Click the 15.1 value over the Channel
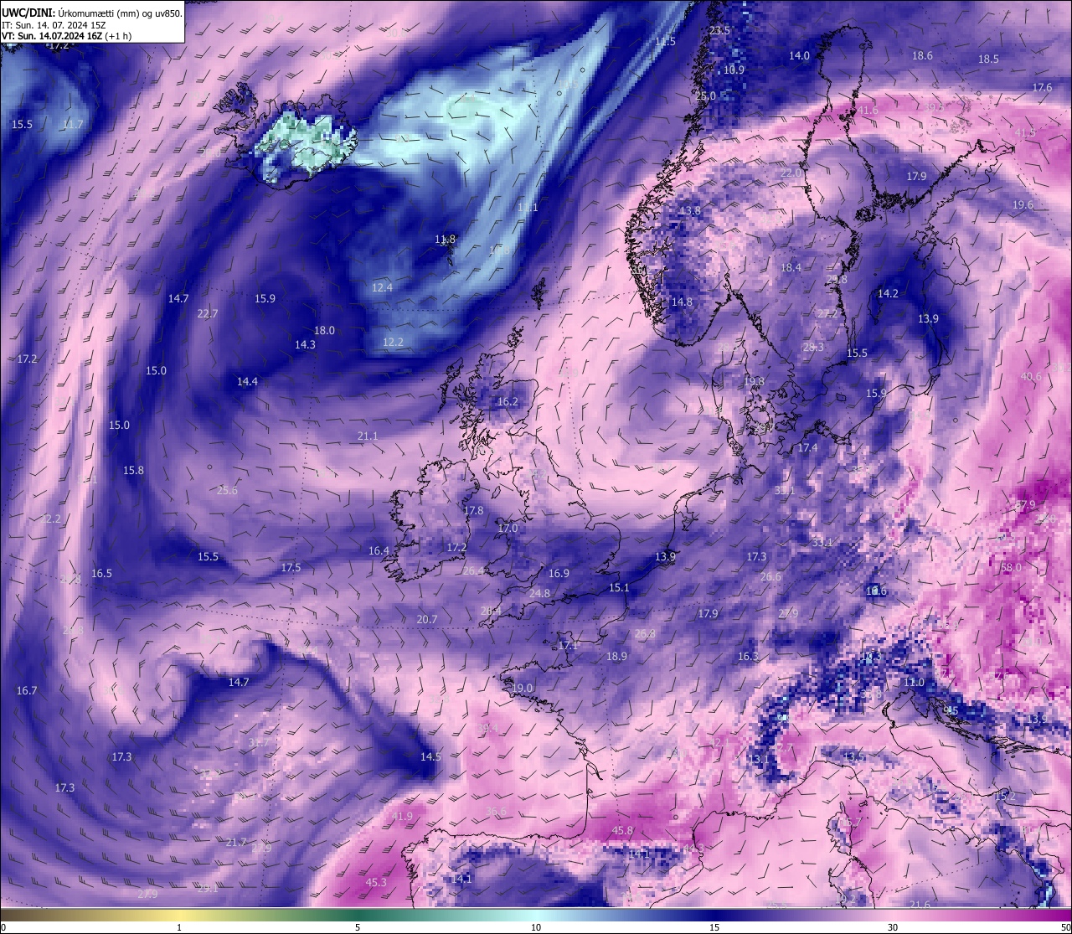Image resolution: width=1072 pixels, height=934 pixels. [x=619, y=589]
